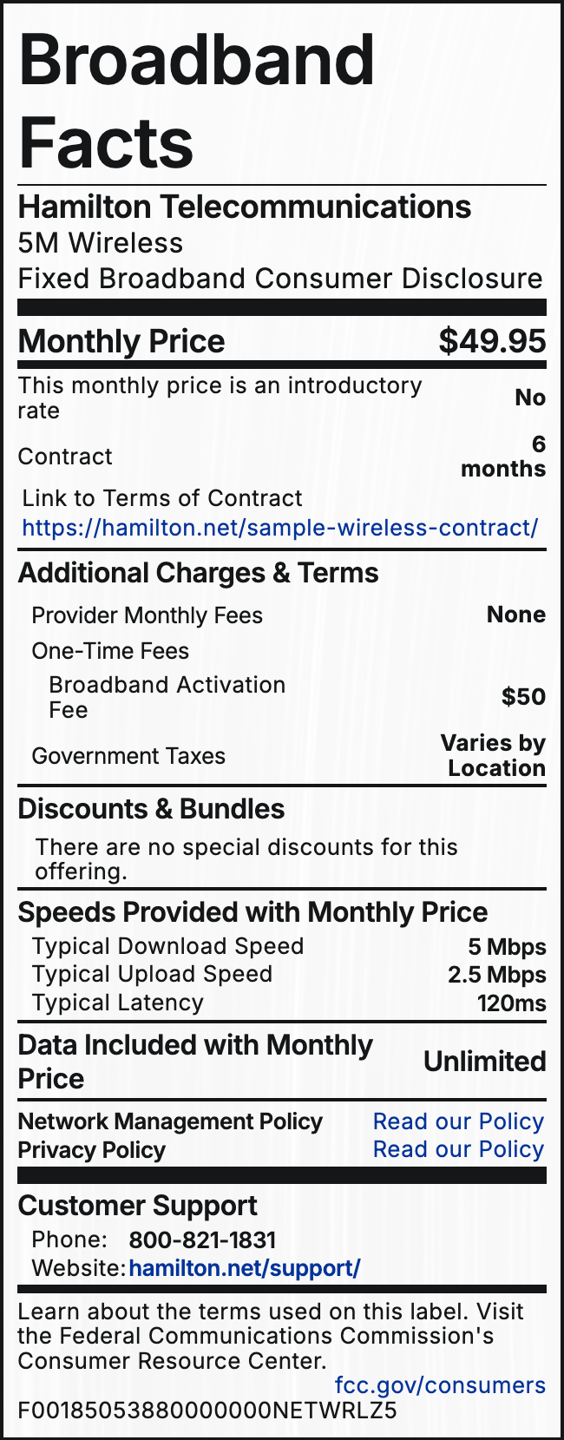Image resolution: width=564 pixels, height=1440 pixels.
Task: Click the $49.95 monthly price value
Action: tap(492, 341)
